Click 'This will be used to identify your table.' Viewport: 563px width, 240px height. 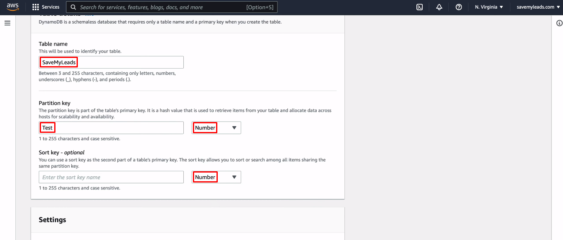click(80, 51)
